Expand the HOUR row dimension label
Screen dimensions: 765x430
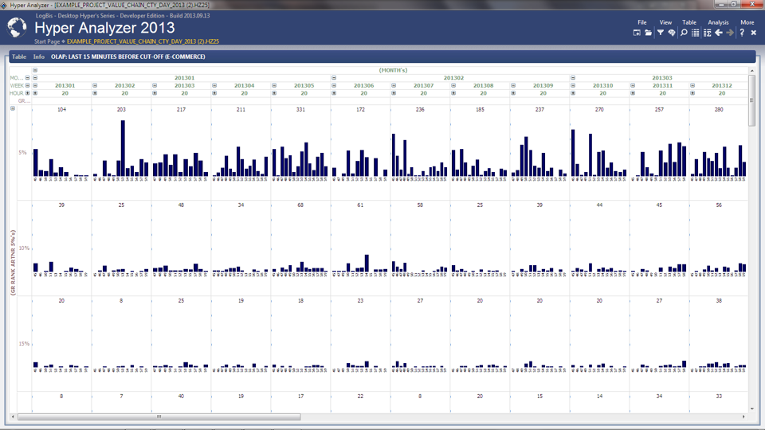tap(28, 93)
